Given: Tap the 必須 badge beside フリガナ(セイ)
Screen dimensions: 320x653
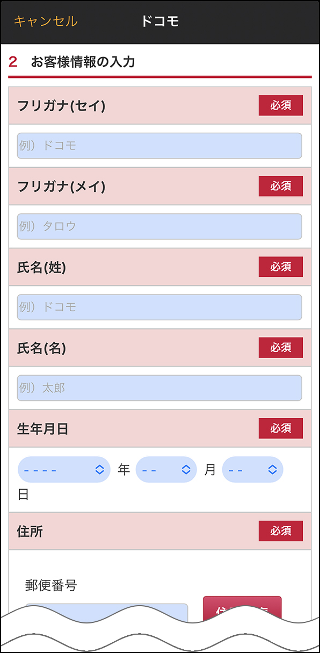Looking at the screenshot, I should click(x=280, y=105).
